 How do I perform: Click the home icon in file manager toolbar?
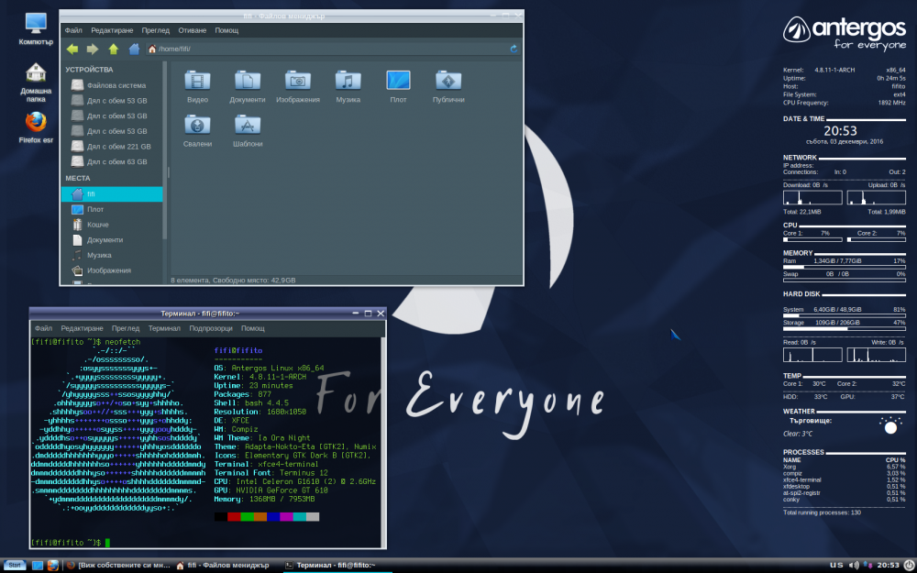(x=134, y=50)
